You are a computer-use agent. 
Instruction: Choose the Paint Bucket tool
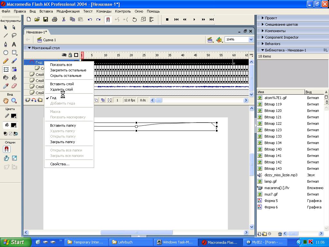coord(14,78)
